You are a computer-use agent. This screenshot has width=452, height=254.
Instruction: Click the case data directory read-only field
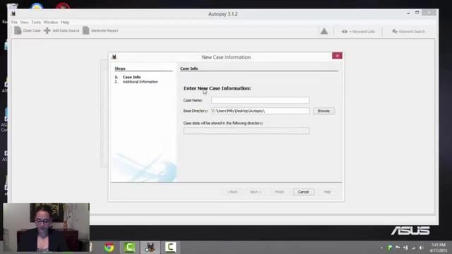[246, 131]
